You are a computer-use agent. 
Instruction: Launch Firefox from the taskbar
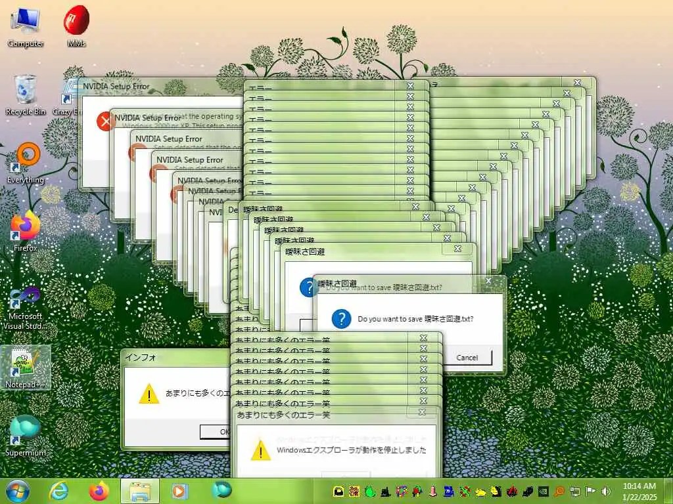[x=99, y=491]
